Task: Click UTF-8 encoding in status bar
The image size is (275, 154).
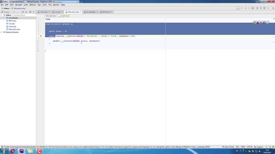Action: (x=250, y=147)
